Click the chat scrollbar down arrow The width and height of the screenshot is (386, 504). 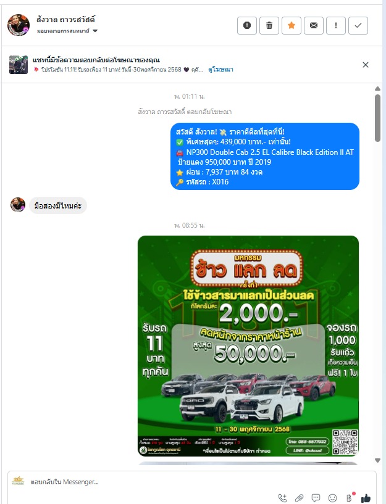click(x=377, y=460)
